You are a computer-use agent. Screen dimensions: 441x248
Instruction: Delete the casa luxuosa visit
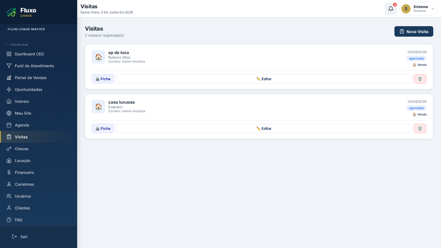tap(420, 128)
